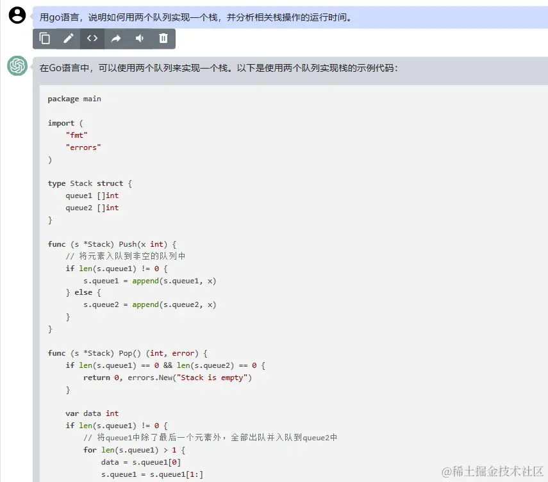Viewport: 548px width, 482px height.
Task: Click the Push function signature line
Action: [112, 244]
